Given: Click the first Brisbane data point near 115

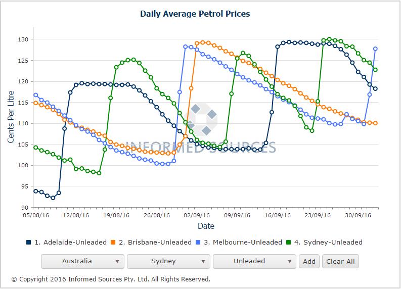Looking at the screenshot, I should [36, 103].
